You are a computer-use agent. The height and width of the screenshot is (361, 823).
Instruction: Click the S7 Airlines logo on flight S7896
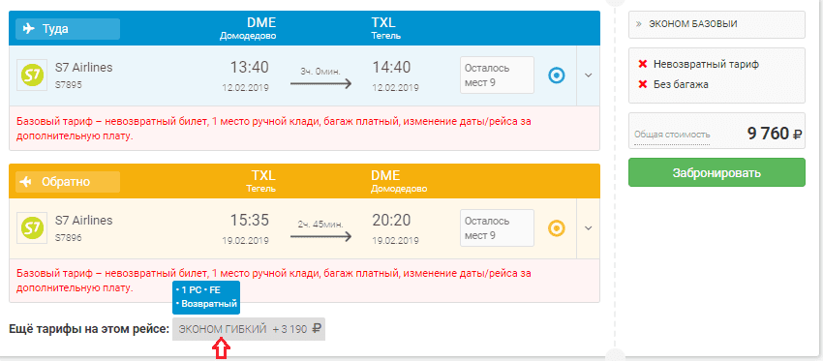(x=33, y=227)
